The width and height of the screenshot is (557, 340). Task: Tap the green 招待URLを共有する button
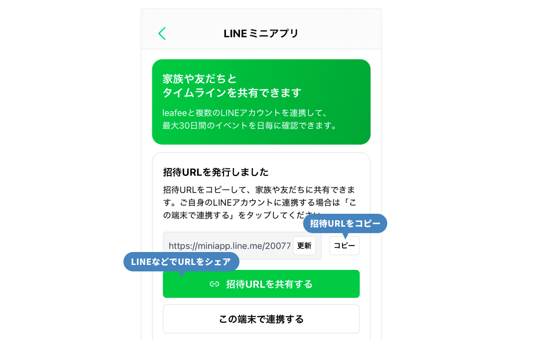tap(261, 284)
